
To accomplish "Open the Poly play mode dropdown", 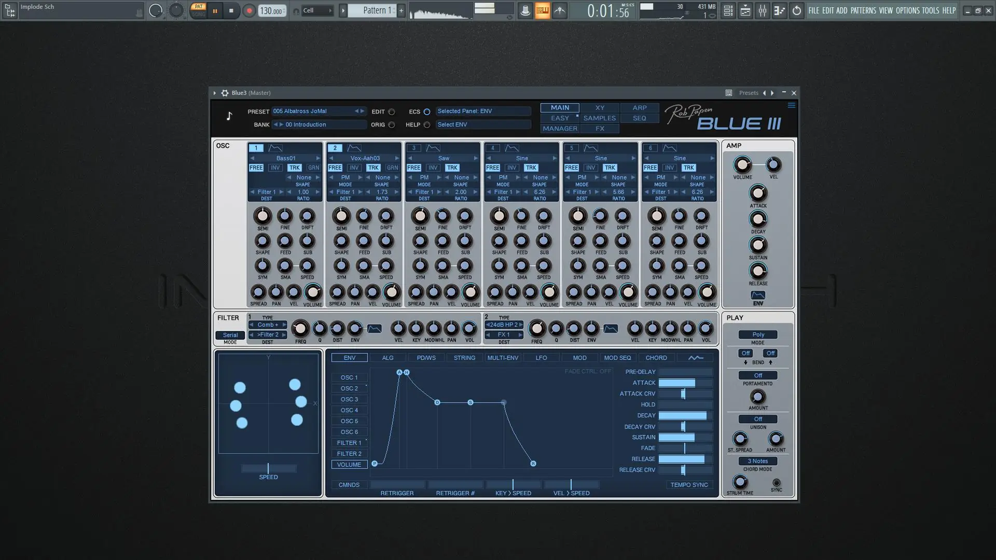I will coord(757,334).
